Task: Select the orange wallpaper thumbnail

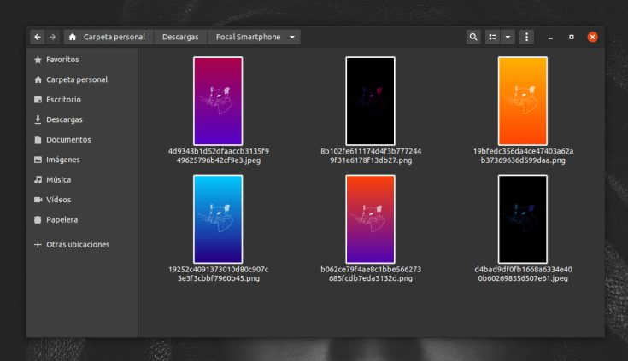Action: [522, 101]
